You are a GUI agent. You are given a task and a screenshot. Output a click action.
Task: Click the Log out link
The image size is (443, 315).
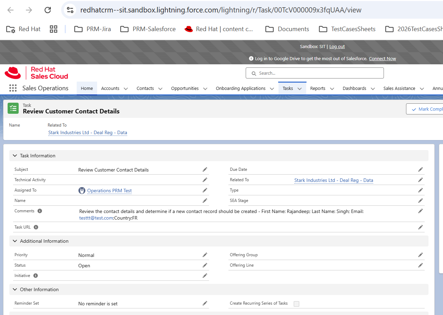click(x=337, y=46)
